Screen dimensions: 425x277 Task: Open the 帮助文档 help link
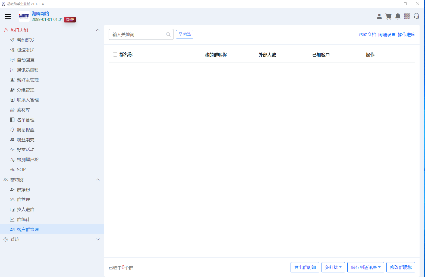coord(367,34)
